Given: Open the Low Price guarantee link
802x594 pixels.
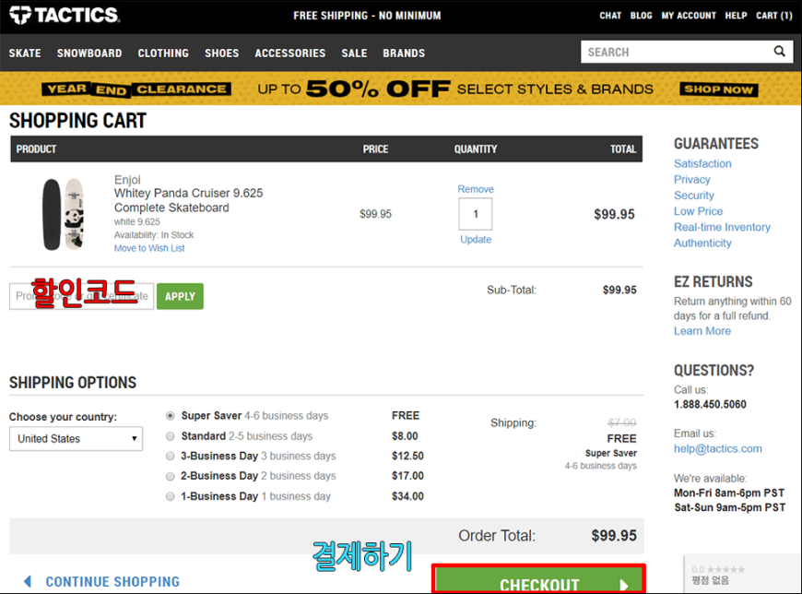Looking at the screenshot, I should [x=698, y=211].
